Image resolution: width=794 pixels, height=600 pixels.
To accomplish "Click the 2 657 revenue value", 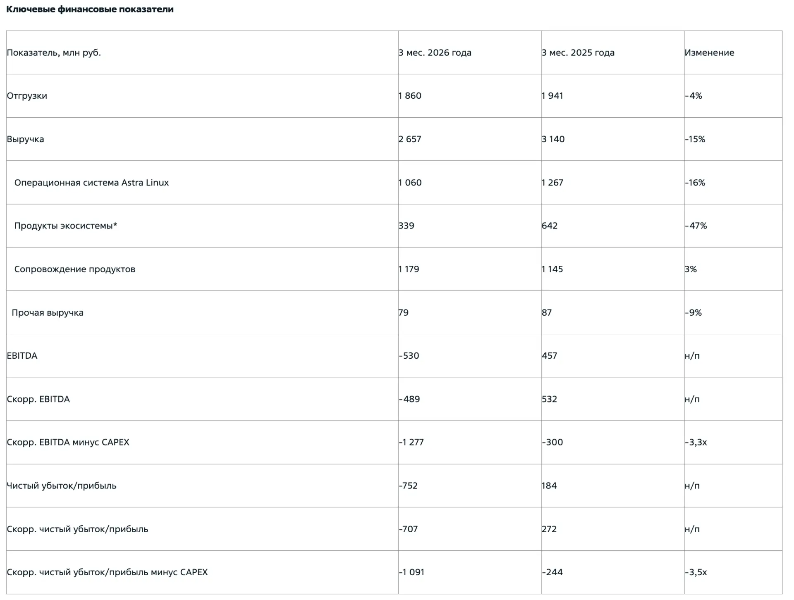I will 410,139.
